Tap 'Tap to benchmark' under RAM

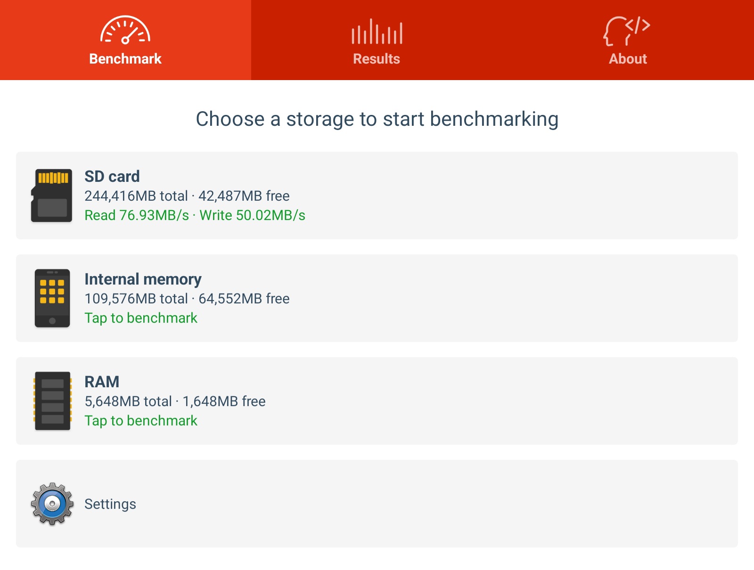tap(141, 421)
